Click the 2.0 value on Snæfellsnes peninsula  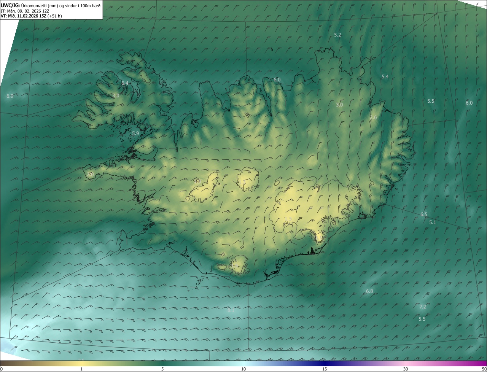[90, 174]
